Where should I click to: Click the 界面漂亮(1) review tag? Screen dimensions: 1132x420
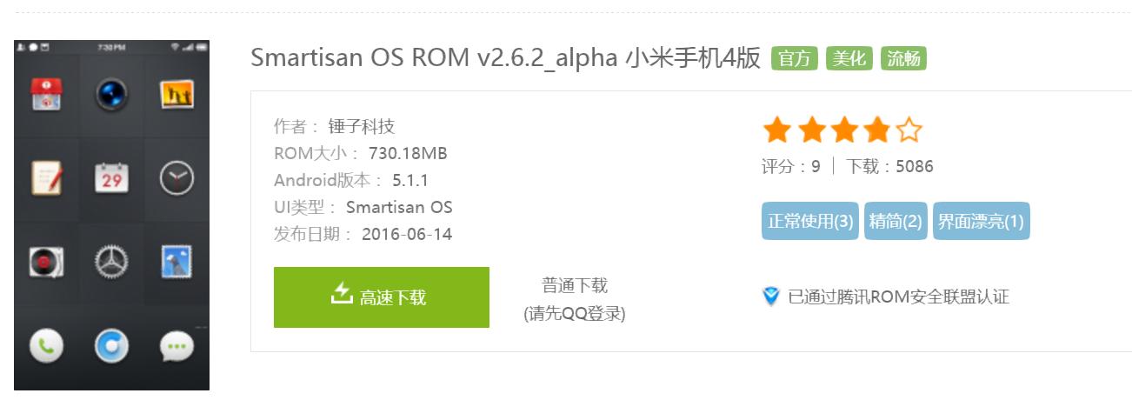[981, 221]
